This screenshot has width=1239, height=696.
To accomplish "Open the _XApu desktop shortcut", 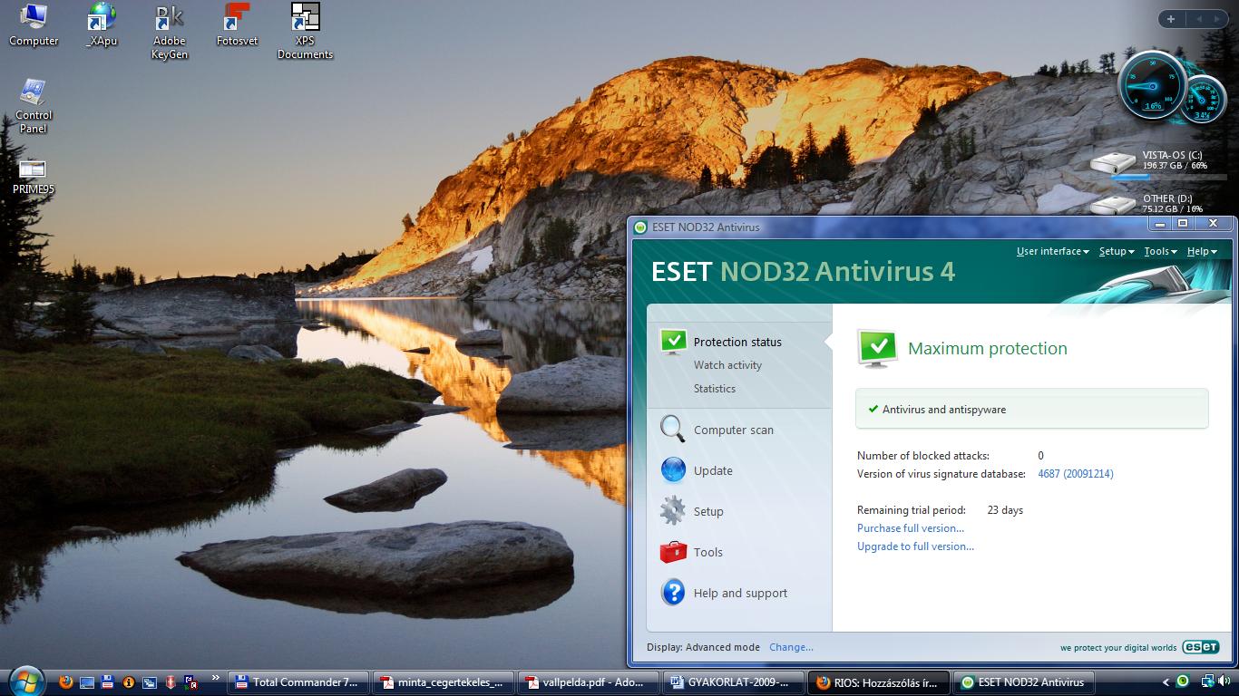I will 102,24.
